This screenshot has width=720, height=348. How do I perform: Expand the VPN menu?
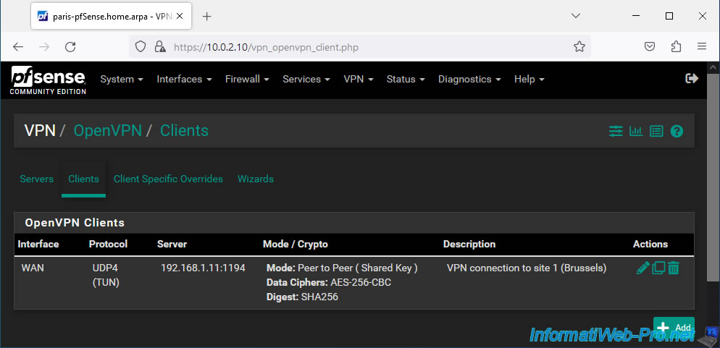pyautogui.click(x=358, y=80)
